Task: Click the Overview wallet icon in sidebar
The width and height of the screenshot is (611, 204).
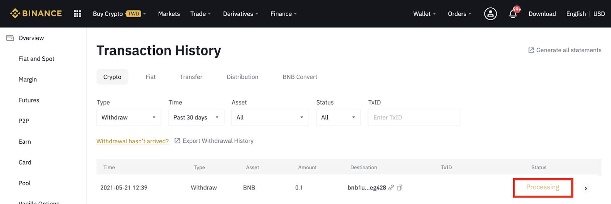Action: [10, 38]
